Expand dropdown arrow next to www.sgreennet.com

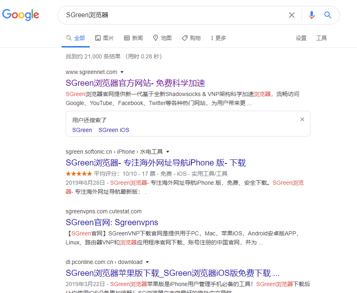click(x=122, y=72)
